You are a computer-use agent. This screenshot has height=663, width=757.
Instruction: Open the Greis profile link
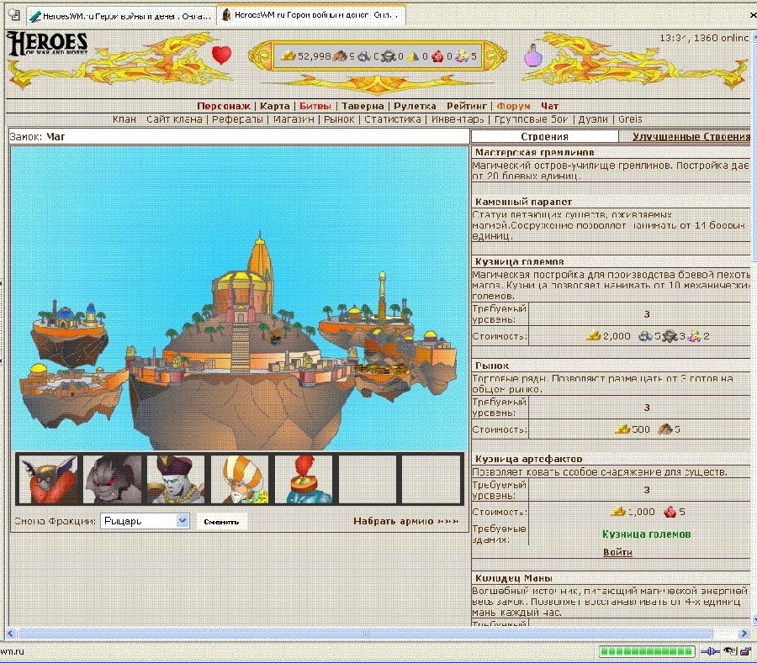tap(630, 119)
